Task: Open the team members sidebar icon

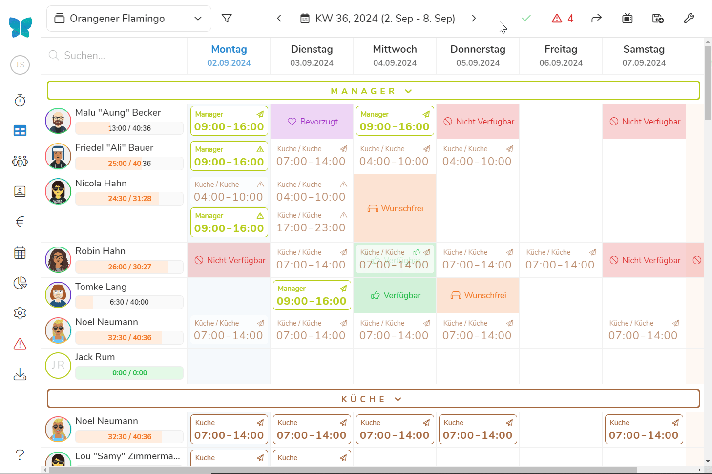Action: click(20, 161)
